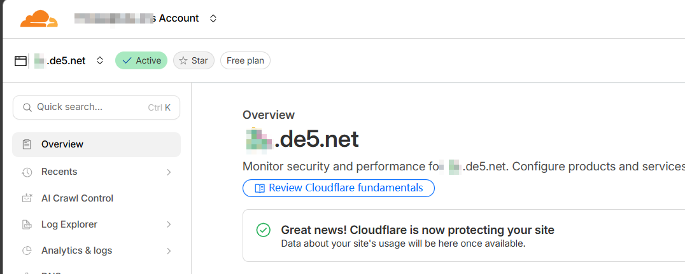Focus the Quick search field
The height and width of the screenshot is (274, 685).
click(x=89, y=107)
